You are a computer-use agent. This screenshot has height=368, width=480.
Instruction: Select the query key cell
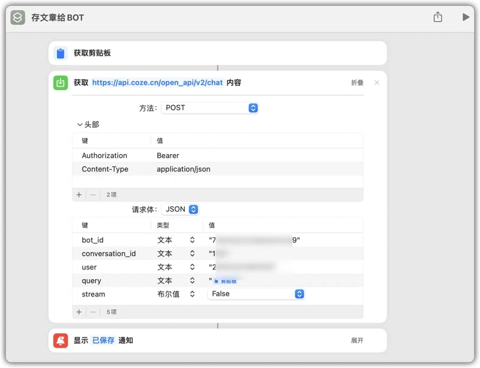(91, 281)
